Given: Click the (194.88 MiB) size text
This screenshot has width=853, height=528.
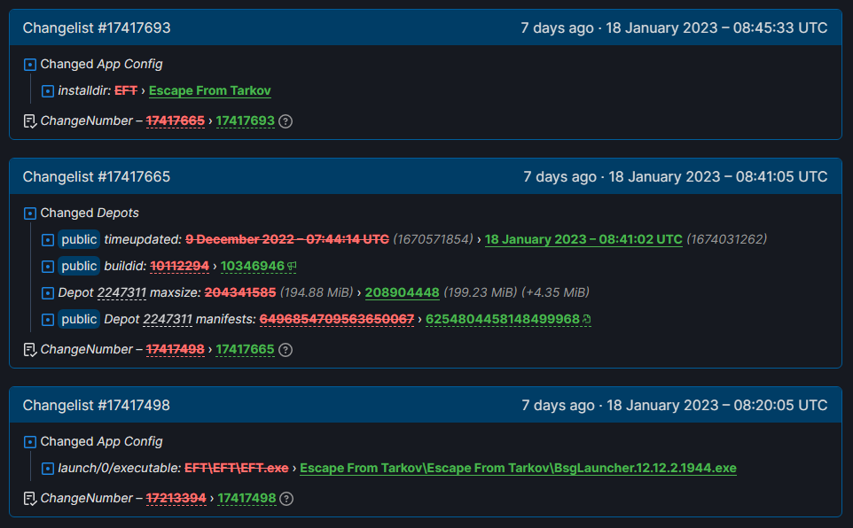Looking at the screenshot, I should [x=317, y=292].
